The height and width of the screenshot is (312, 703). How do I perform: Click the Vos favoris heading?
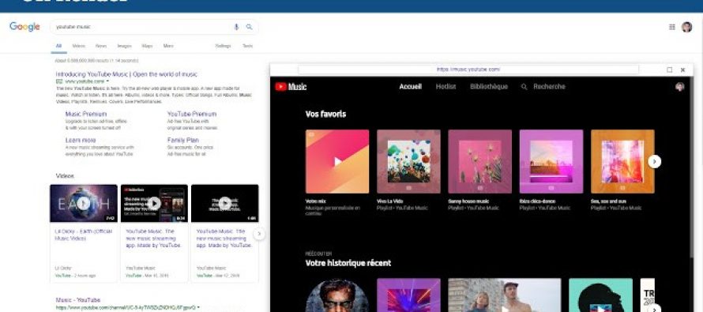(x=326, y=114)
